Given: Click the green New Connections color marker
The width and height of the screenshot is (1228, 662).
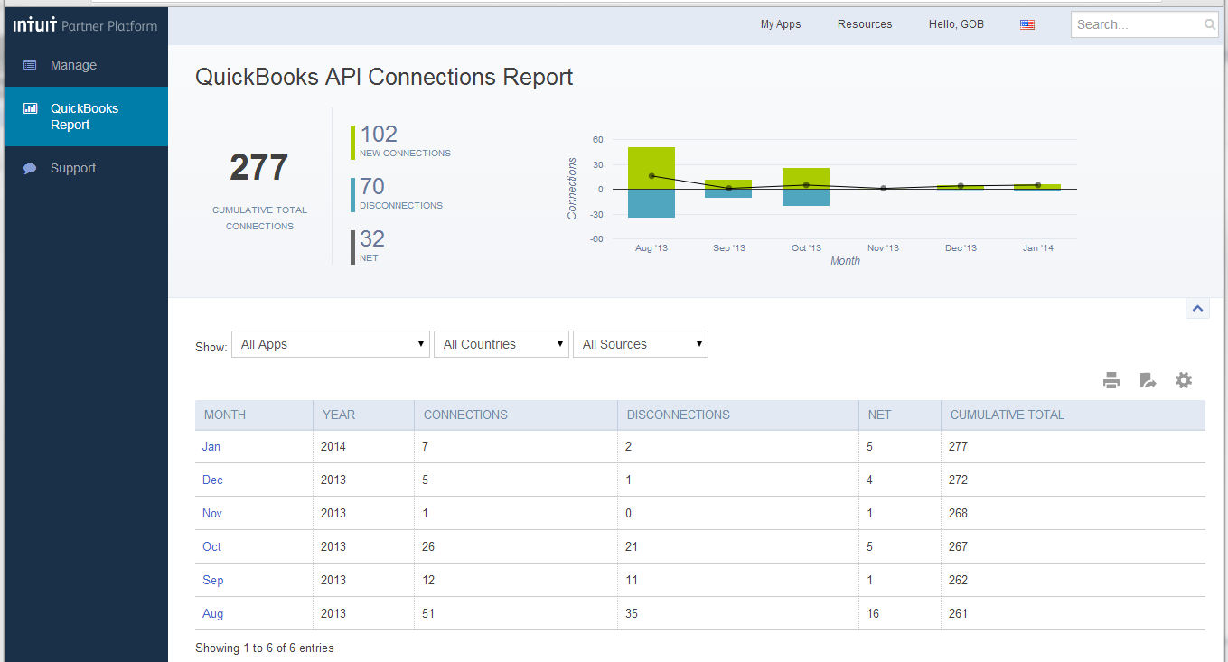Looking at the screenshot, I should pyautogui.click(x=353, y=143).
